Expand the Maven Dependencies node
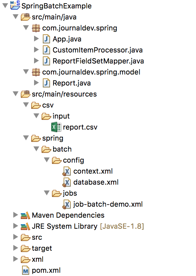 [15, 215]
